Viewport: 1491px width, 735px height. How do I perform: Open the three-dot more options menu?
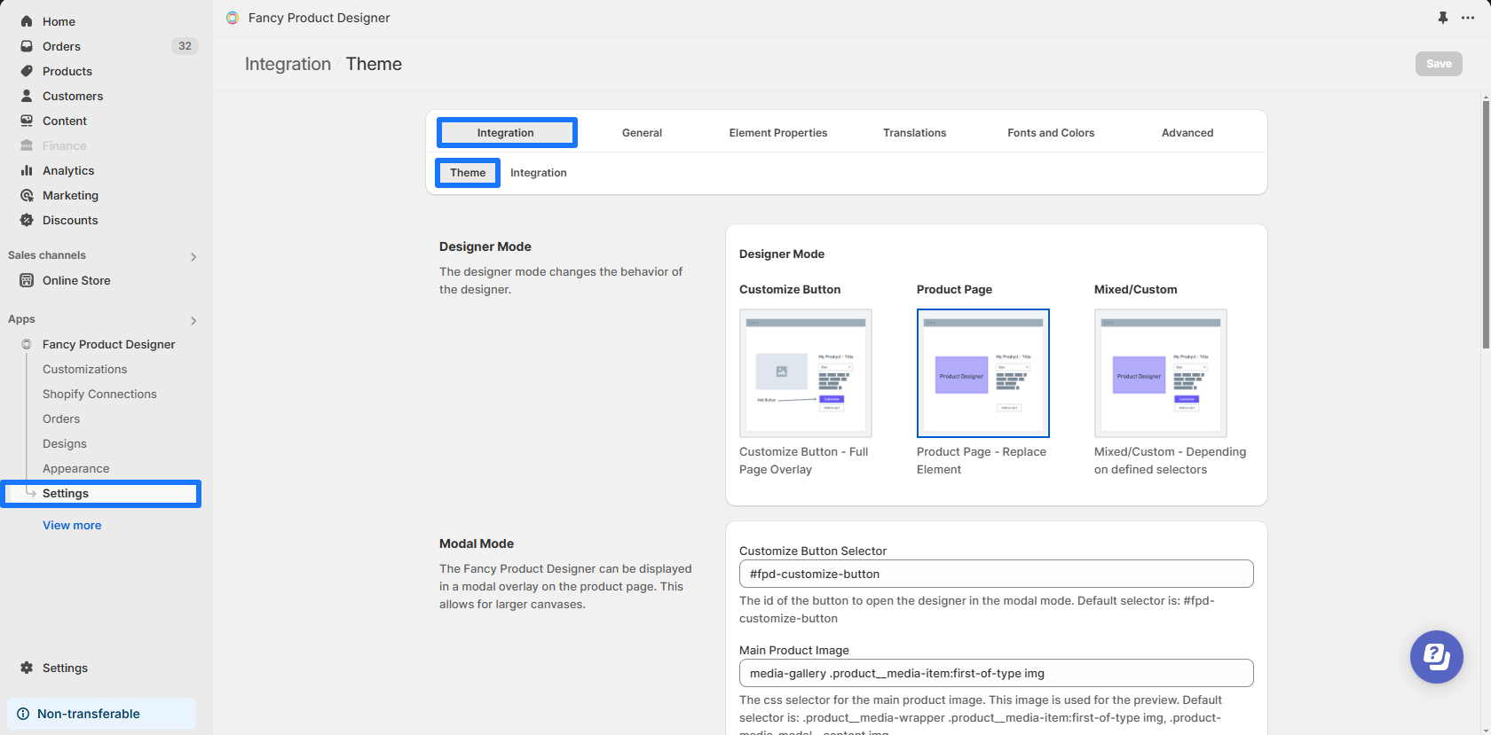(x=1468, y=18)
